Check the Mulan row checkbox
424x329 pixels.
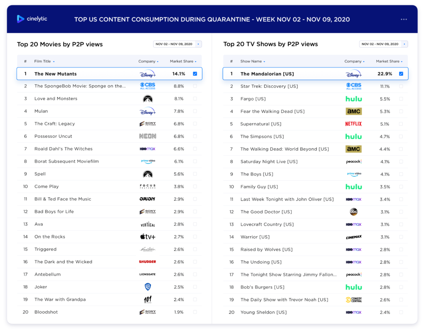click(x=195, y=111)
